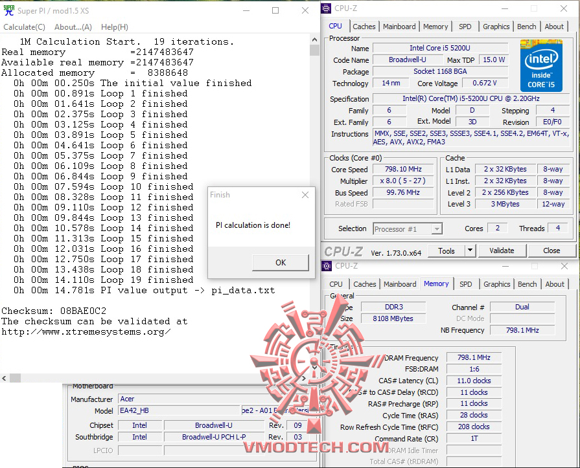This screenshot has width=580, height=468.
Task: Click the Validate button in CPU-Z
Action: point(502,251)
